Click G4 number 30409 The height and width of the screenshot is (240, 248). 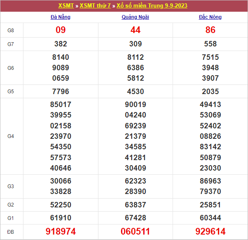point(136,168)
